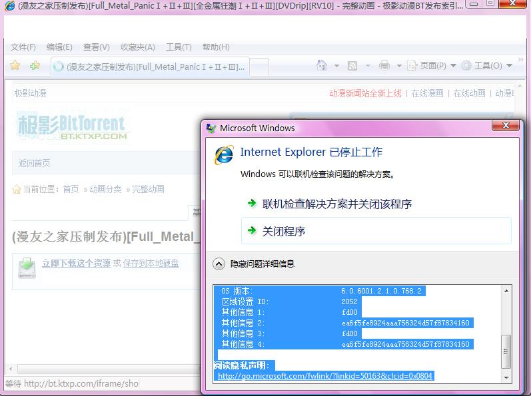Click the 极影BitTorrent site logo
531x396 pixels.
click(73, 127)
